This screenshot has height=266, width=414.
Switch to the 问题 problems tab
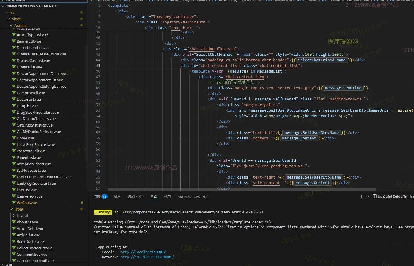97,197
